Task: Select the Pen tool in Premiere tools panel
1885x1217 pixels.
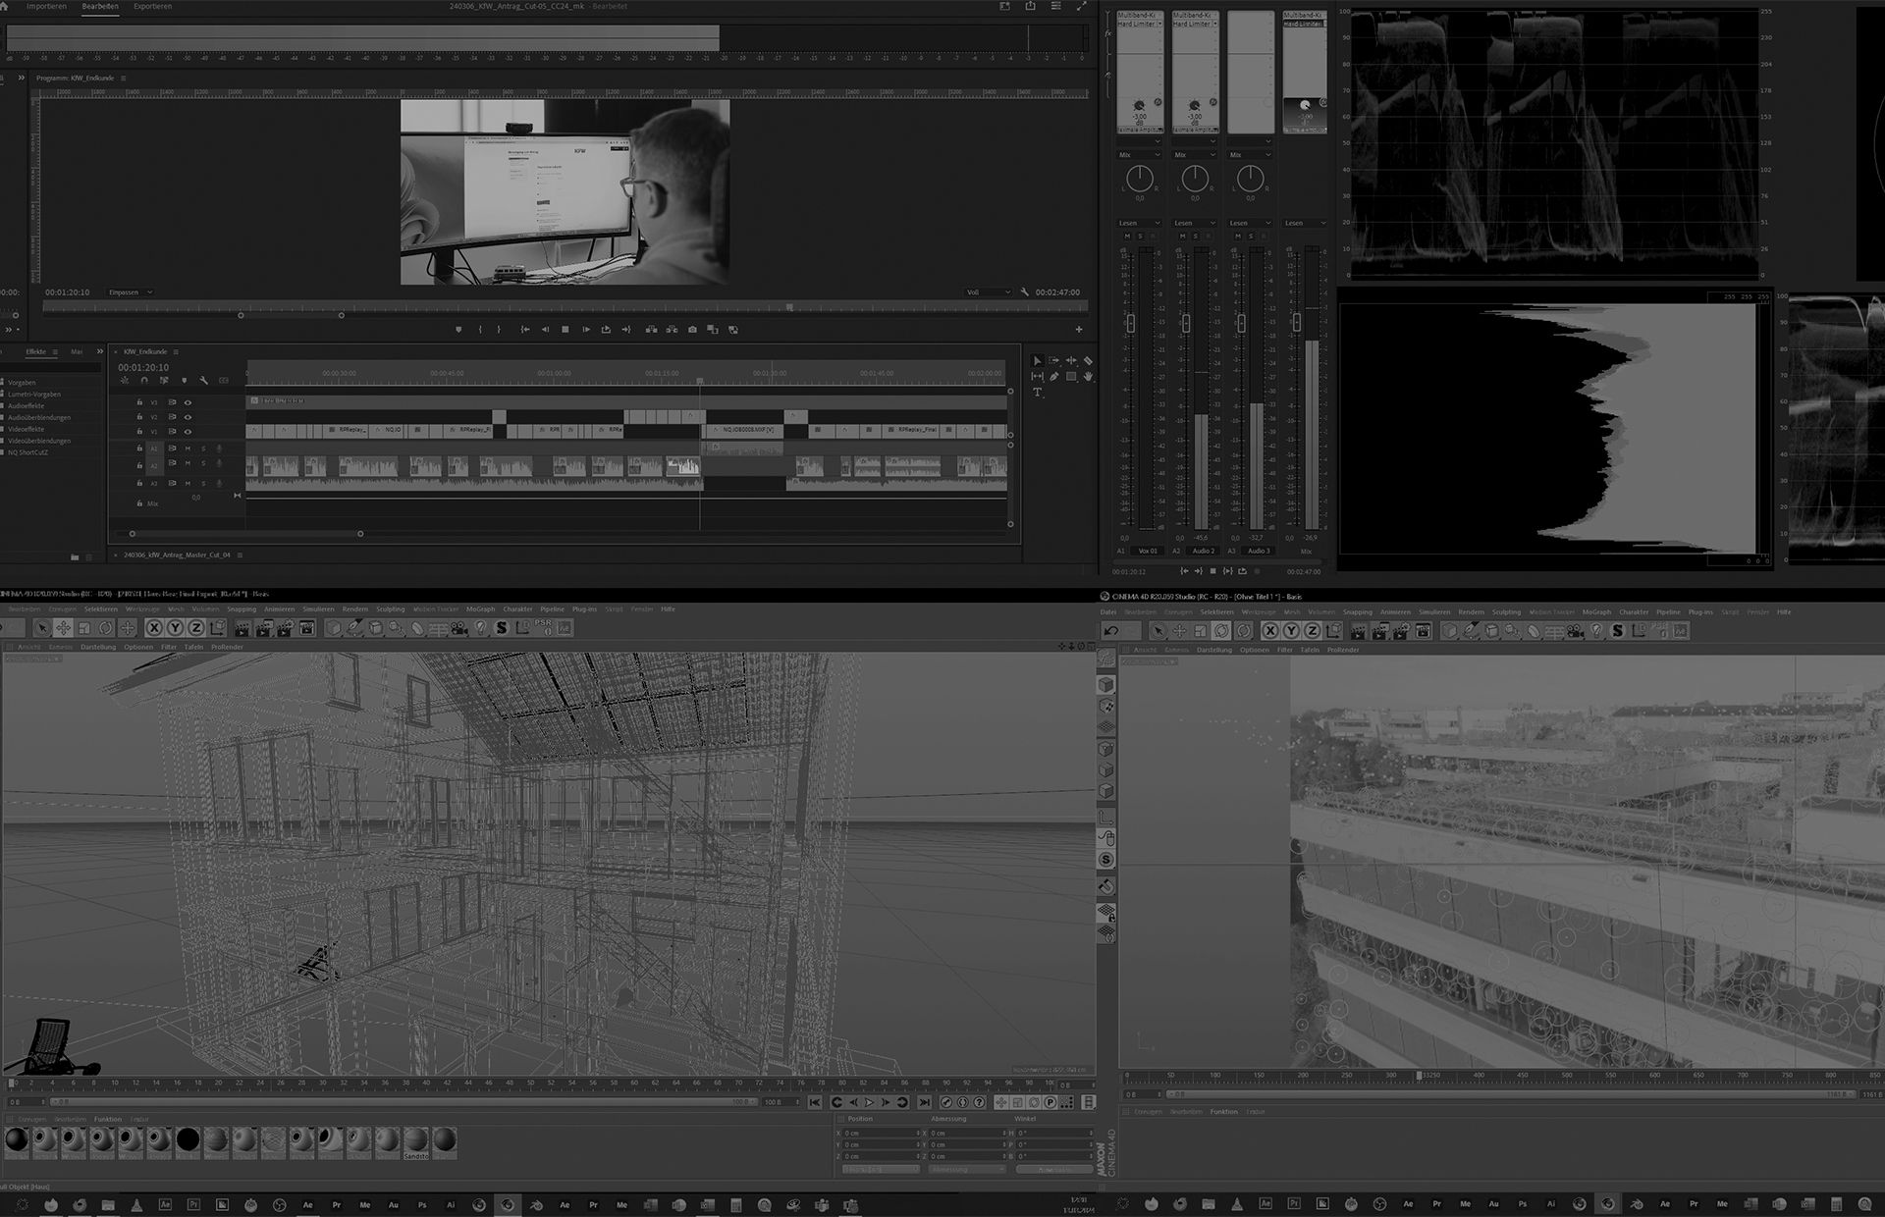Action: (x=1054, y=376)
